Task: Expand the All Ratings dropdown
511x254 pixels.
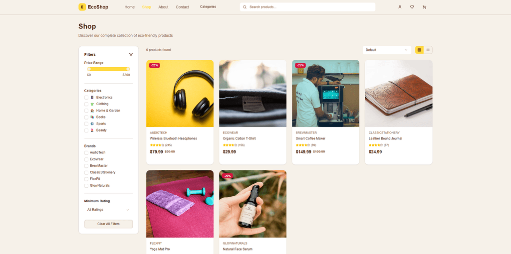Action: point(108,210)
